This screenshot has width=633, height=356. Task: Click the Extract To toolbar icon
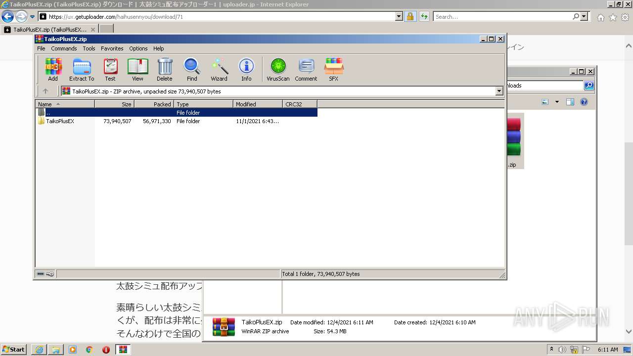coord(82,69)
